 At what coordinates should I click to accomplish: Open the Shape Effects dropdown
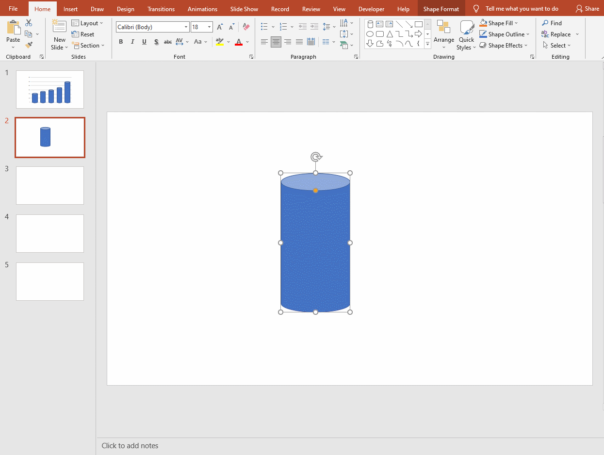504,45
